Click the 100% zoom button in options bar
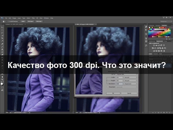The image size is (173, 130). click(23, 21)
